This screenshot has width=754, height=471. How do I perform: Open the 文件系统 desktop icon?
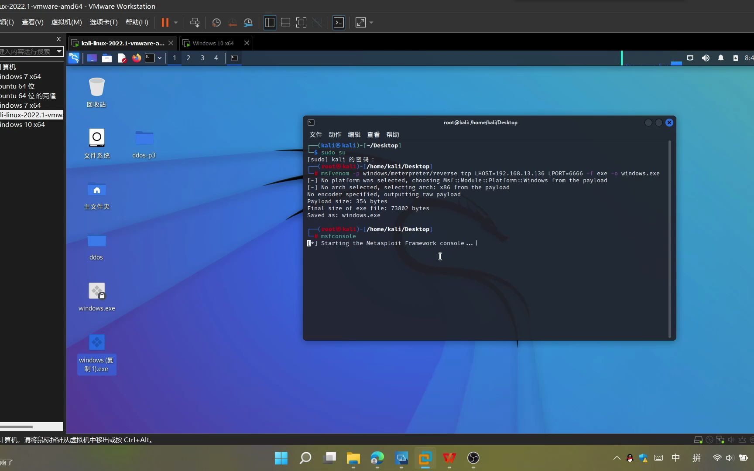96,143
